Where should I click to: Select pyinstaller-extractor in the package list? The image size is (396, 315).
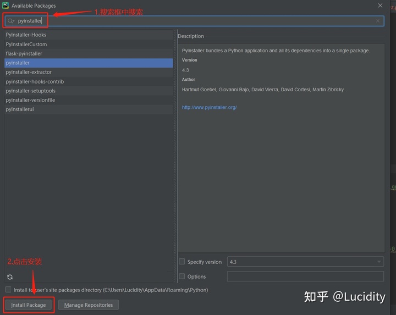(89, 72)
